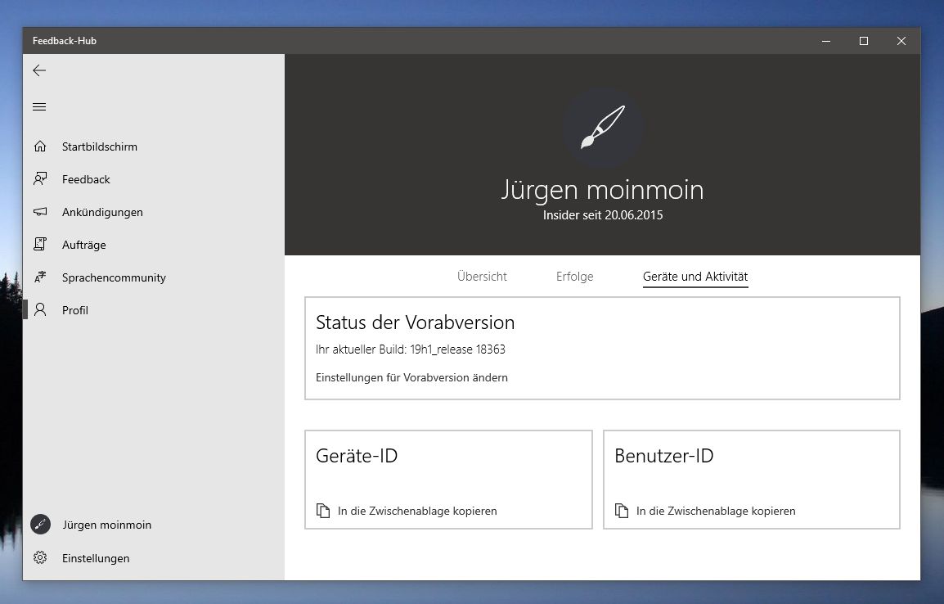The width and height of the screenshot is (944, 604).
Task: Open Sprachencommunity in the sidebar
Action: point(154,277)
